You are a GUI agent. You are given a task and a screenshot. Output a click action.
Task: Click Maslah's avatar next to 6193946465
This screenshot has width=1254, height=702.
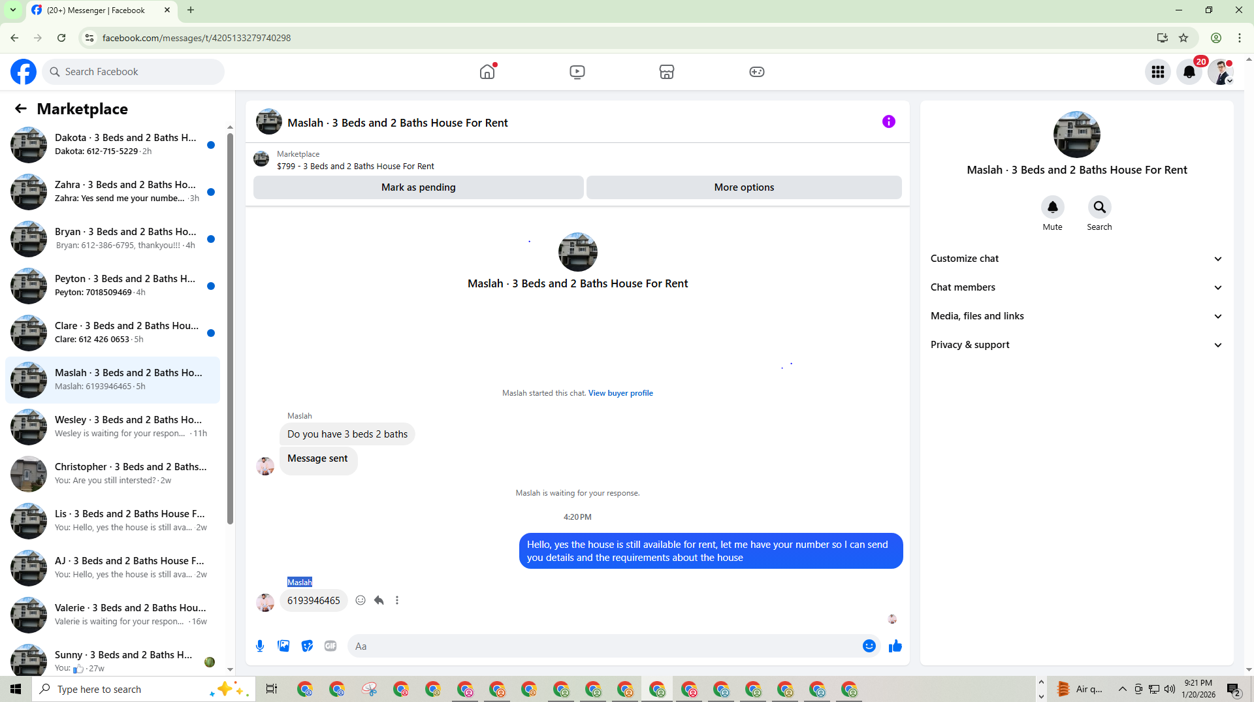point(265,602)
